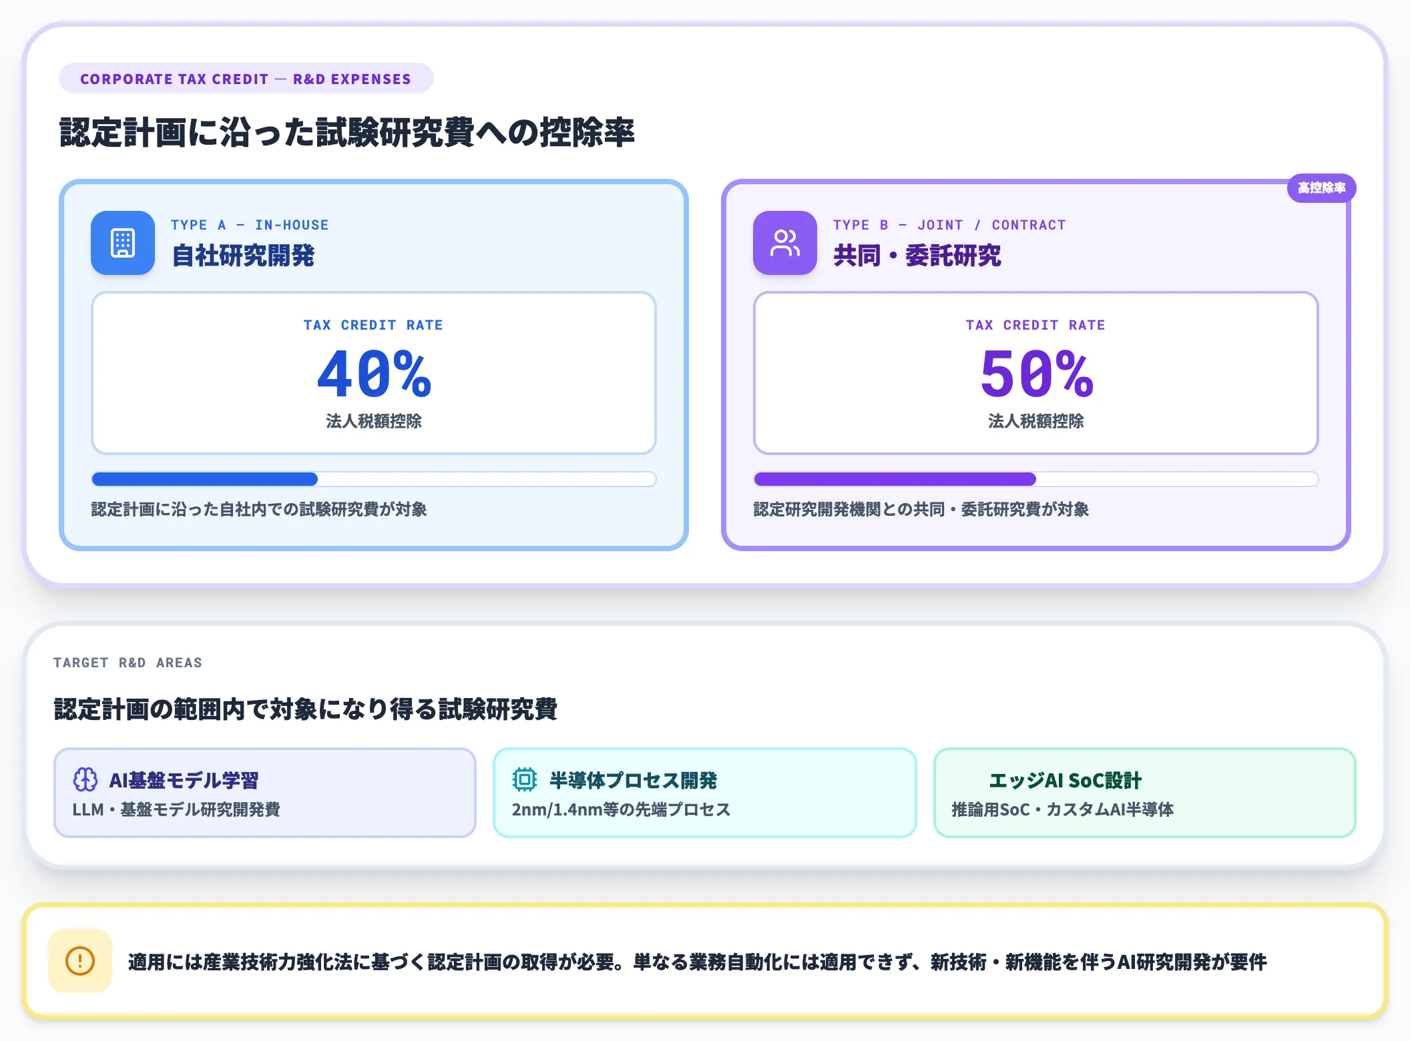Click TAX CREDIT RATE label in Type B card
Image resolution: width=1410 pixels, height=1041 pixels.
(x=1035, y=325)
